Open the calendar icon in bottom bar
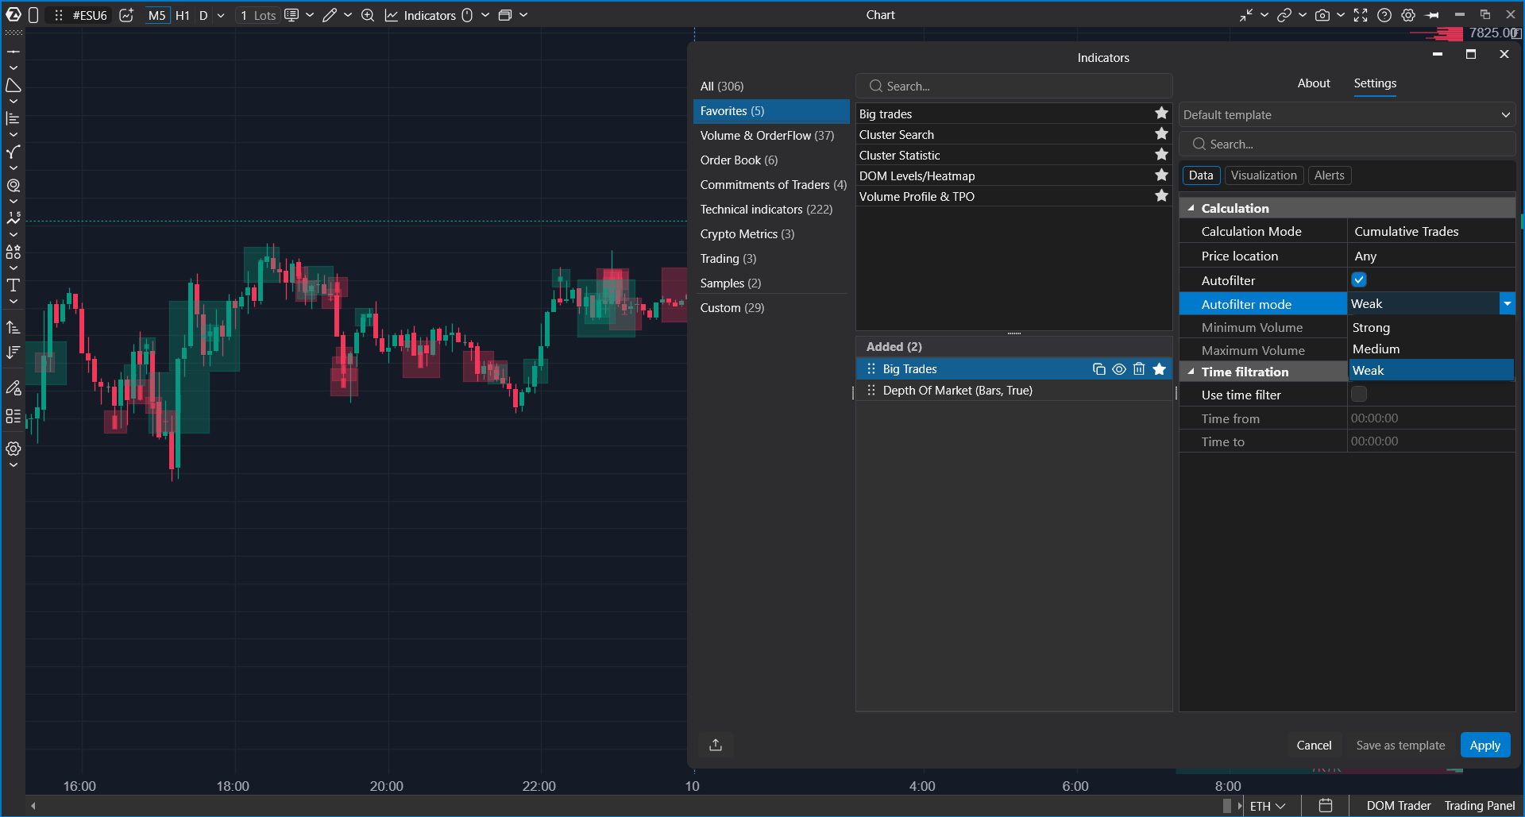Screen dimensions: 1525x817 click(1326, 806)
